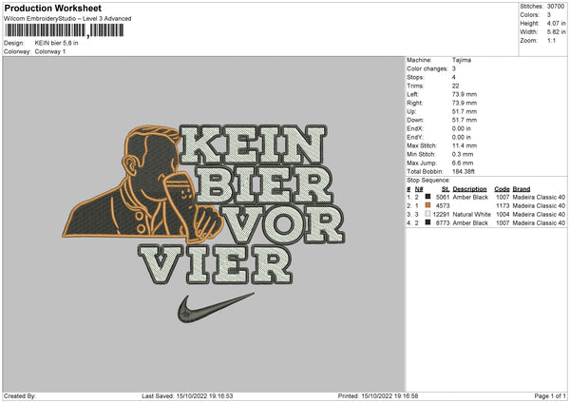Image resolution: width=570 pixels, height=403 pixels.
Task: Select the Stitches count 30700
Action: point(556,7)
